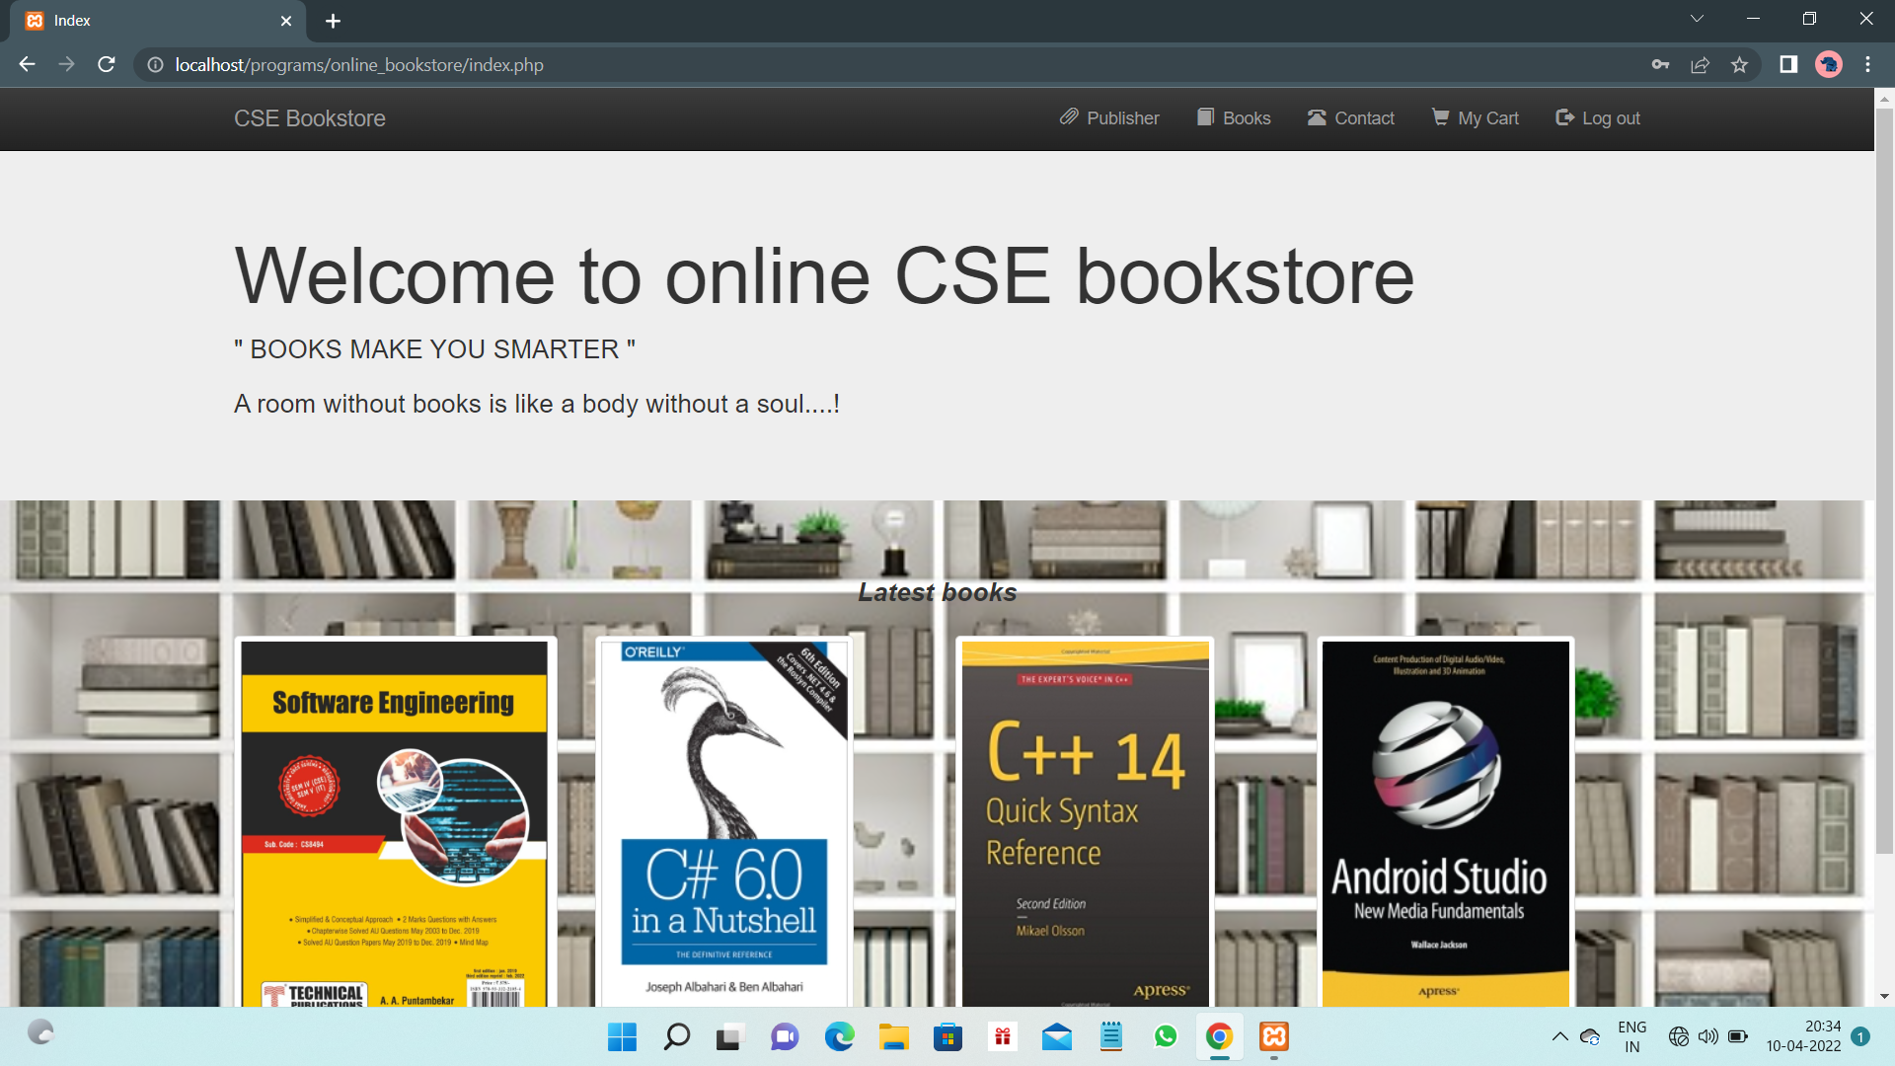Open the browser tab search dropdown
Screen dimensions: 1895x1066
coord(1697,18)
